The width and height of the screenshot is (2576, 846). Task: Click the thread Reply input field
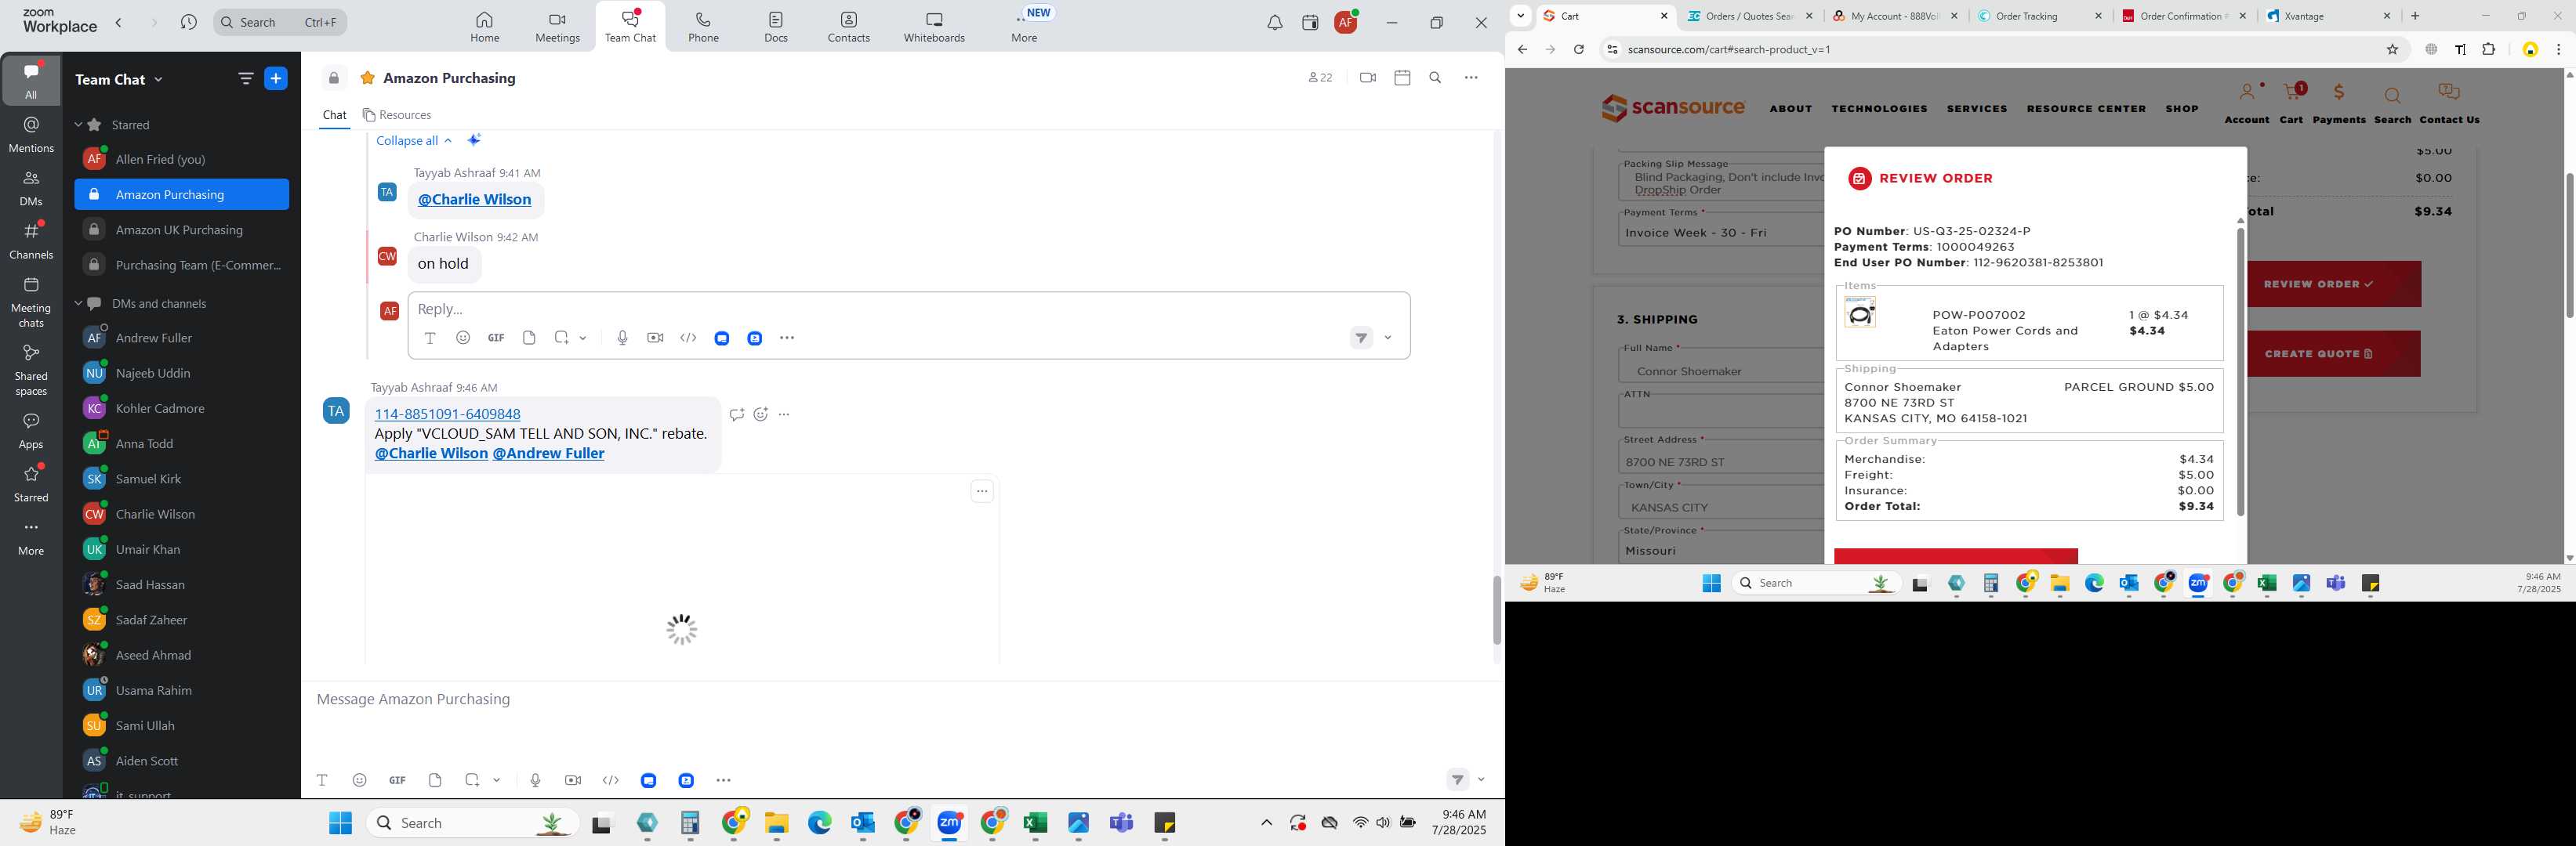pyautogui.click(x=908, y=309)
